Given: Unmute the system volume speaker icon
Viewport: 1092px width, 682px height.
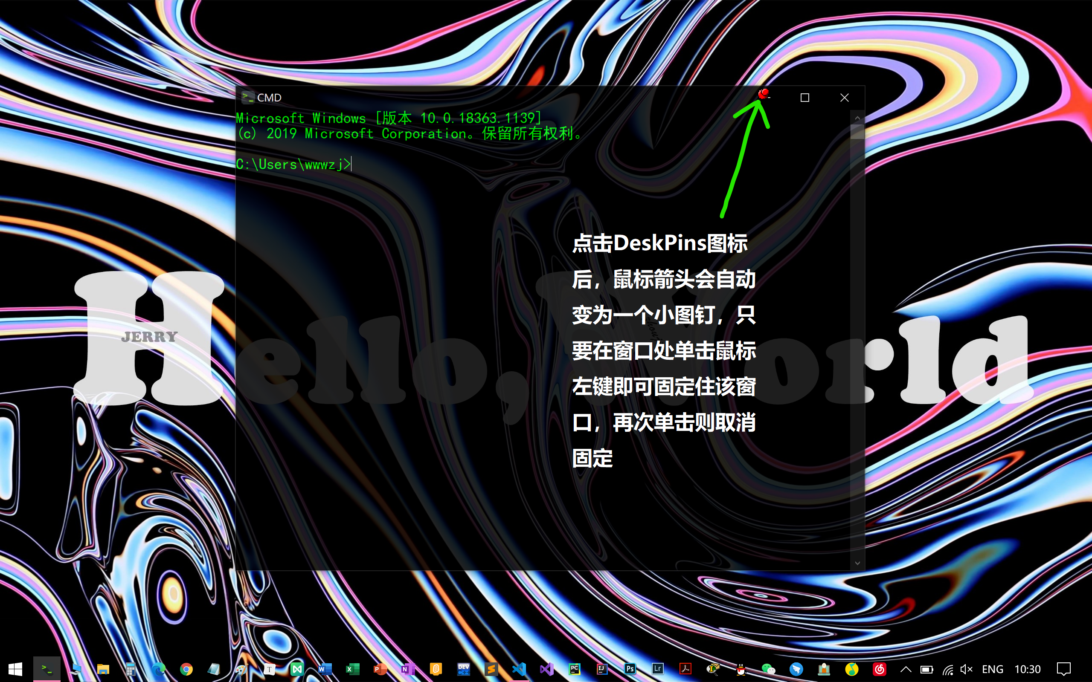Looking at the screenshot, I should coord(966,669).
